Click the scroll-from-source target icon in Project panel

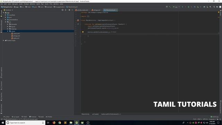point(62,10)
